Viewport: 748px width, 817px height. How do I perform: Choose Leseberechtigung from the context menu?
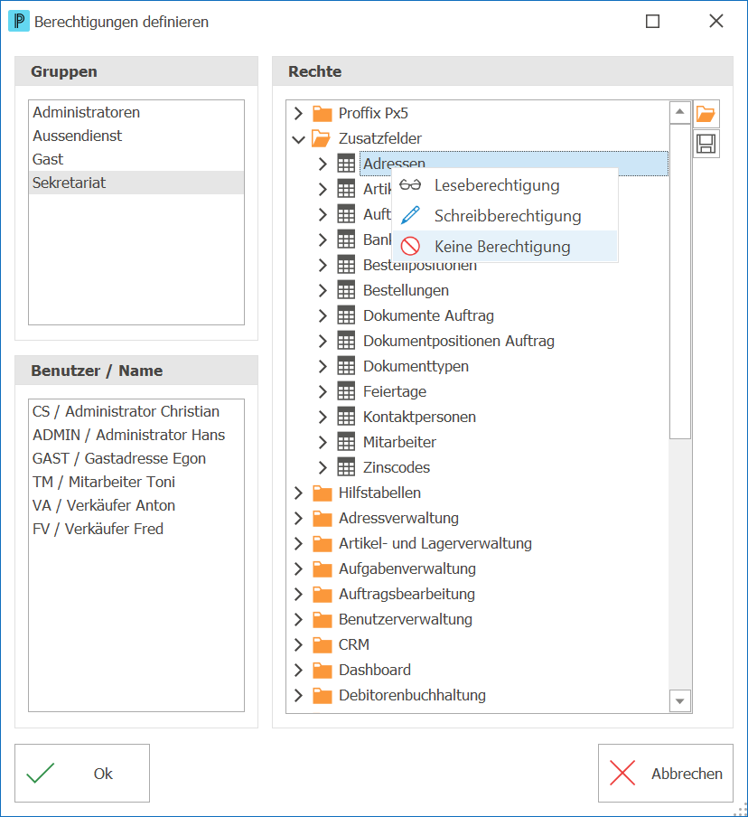[505, 185]
